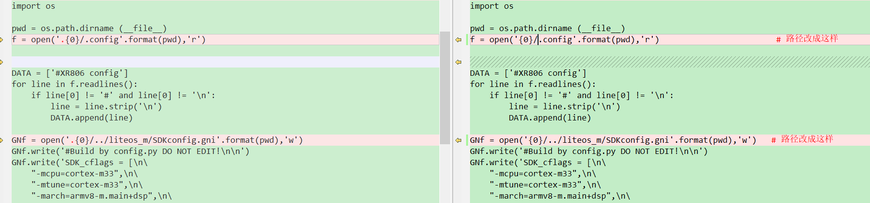This screenshot has height=203, width=870.
Task: Click right pane 'pwd = os.path.dirname' line
Action: (x=548, y=29)
